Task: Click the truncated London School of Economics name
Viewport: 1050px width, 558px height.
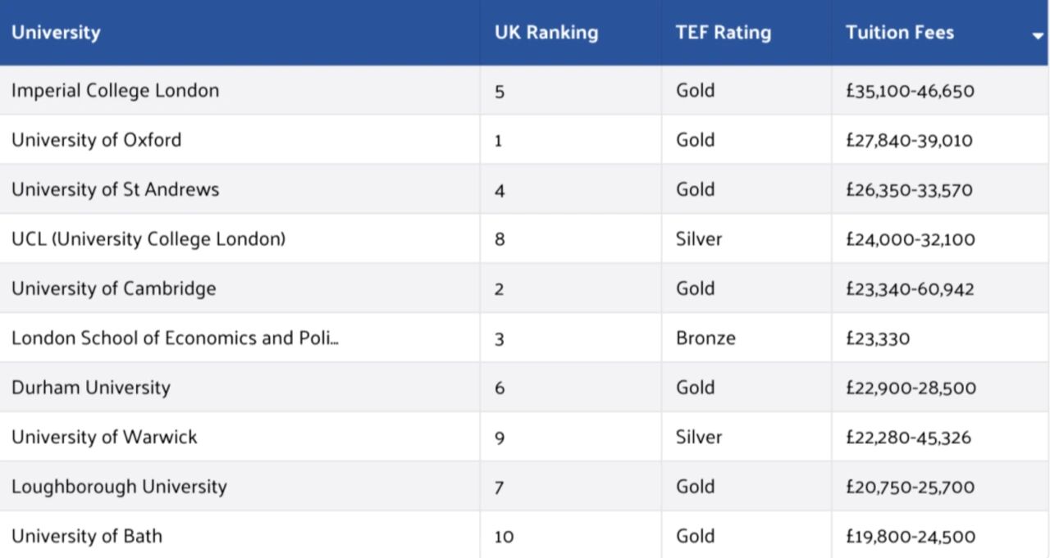Action: click(x=175, y=338)
